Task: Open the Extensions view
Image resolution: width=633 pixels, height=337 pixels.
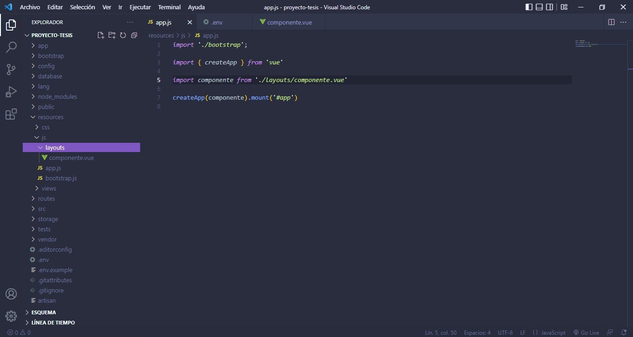Action: (11, 114)
